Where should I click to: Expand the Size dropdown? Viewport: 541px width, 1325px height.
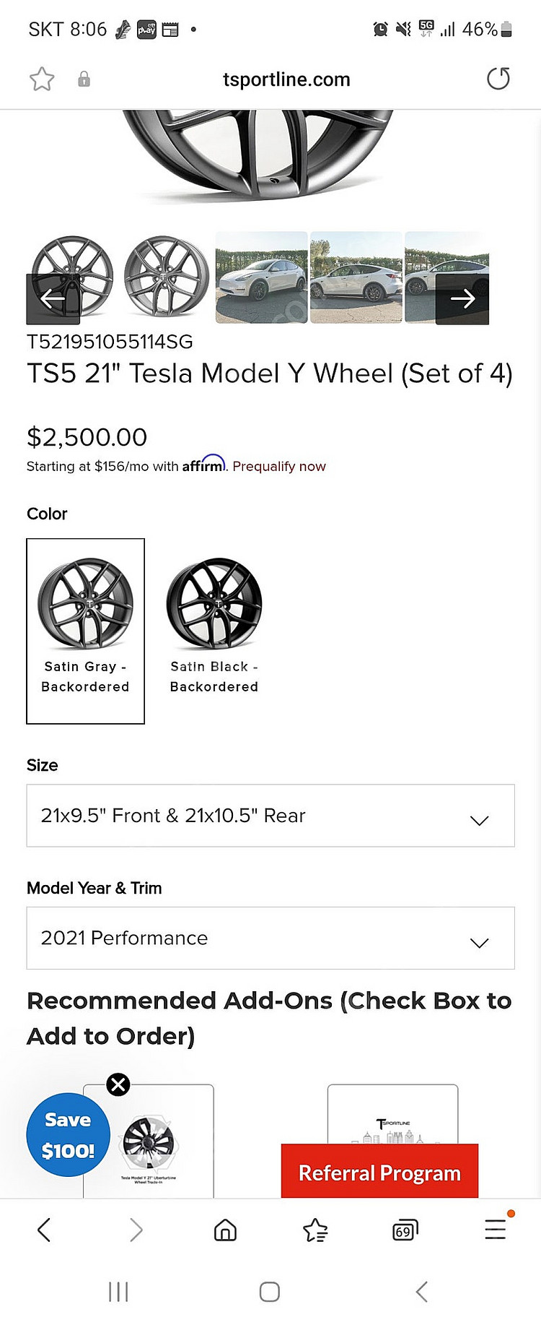click(270, 816)
